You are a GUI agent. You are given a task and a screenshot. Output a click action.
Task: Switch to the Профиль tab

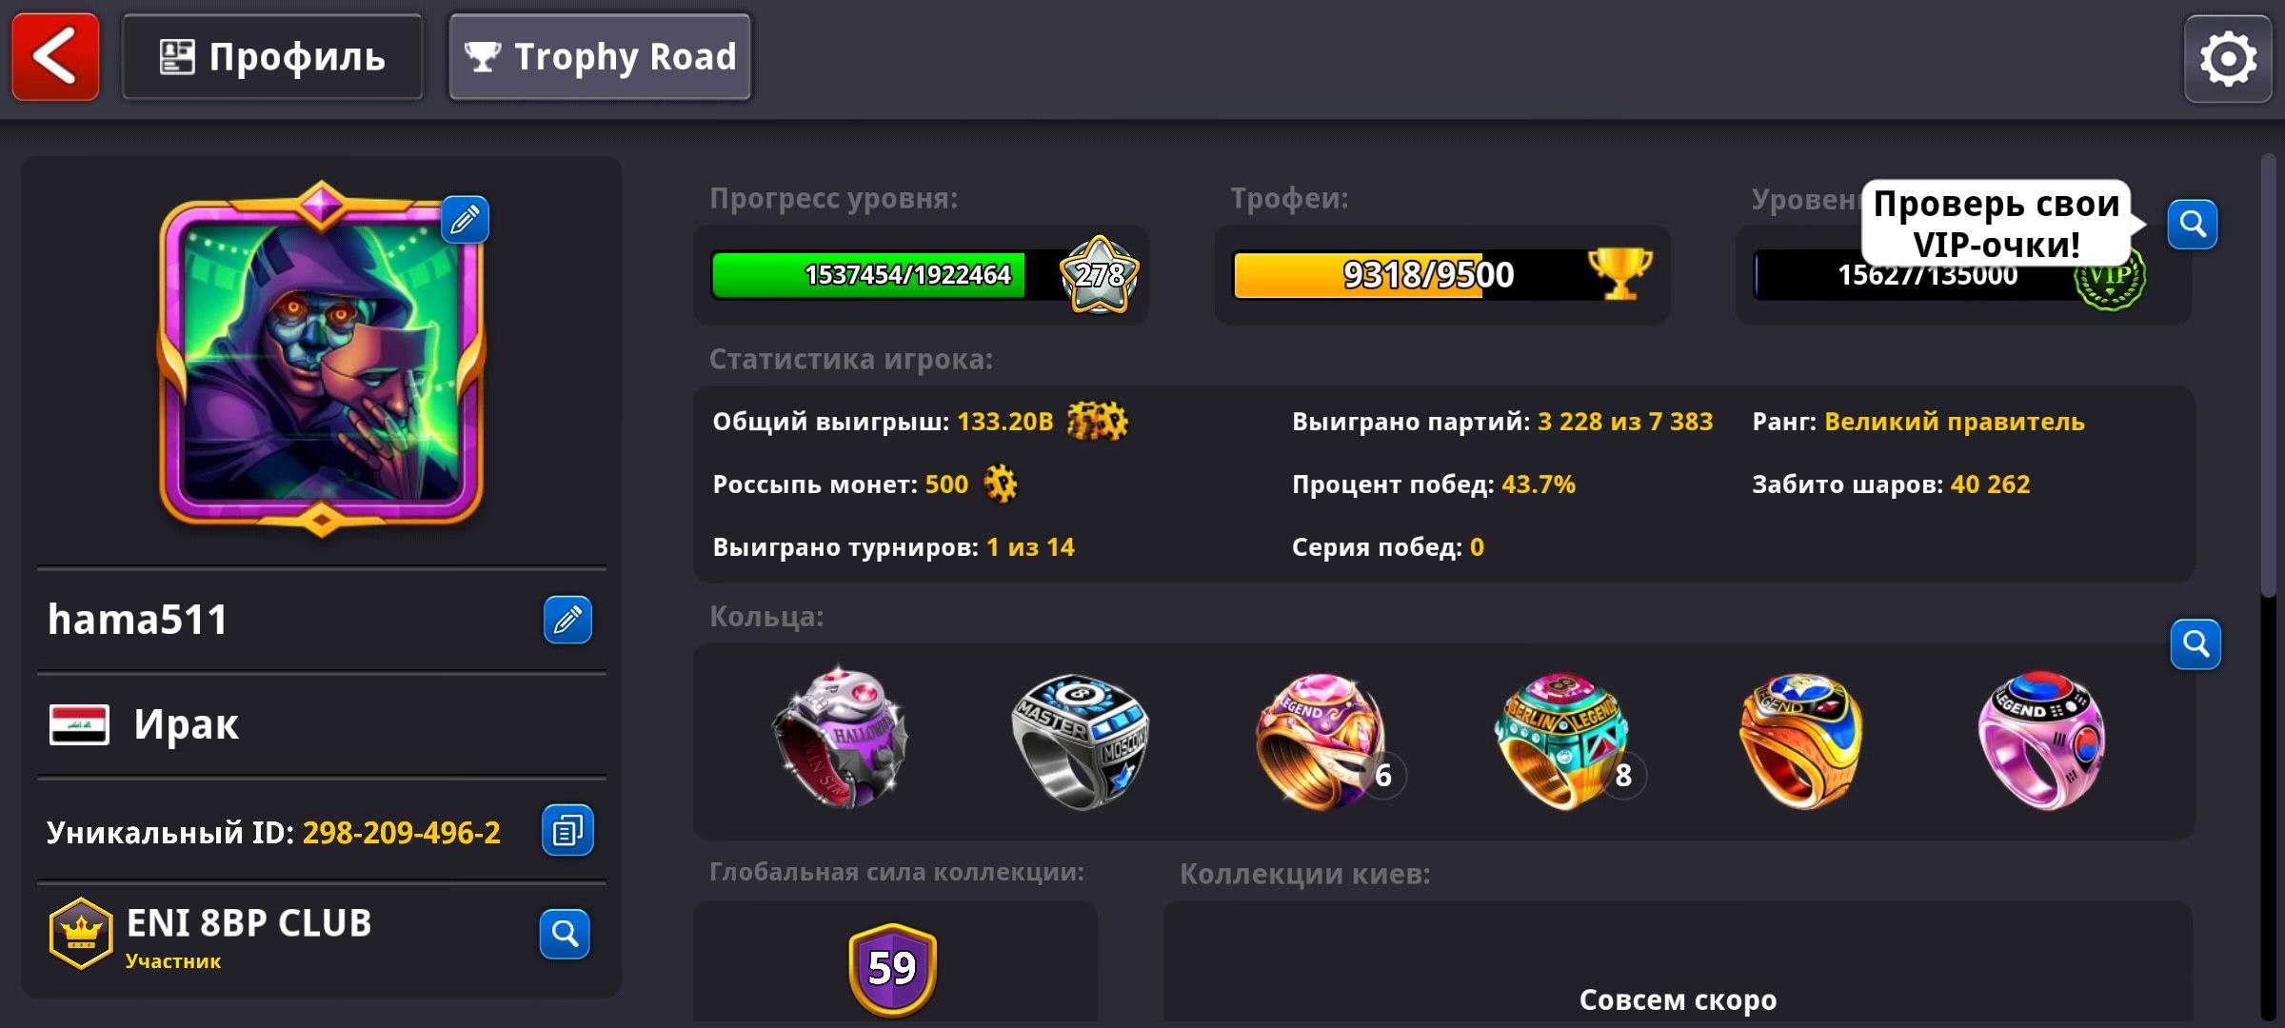pos(272,56)
